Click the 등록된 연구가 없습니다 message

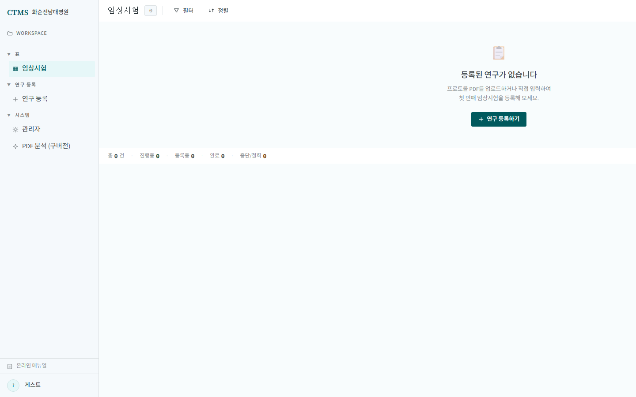pos(499,75)
